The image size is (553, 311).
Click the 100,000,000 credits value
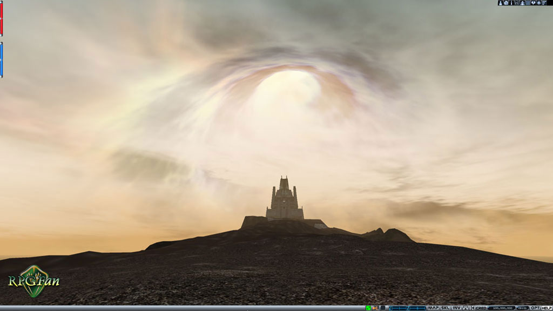pyautogui.click(x=502, y=308)
